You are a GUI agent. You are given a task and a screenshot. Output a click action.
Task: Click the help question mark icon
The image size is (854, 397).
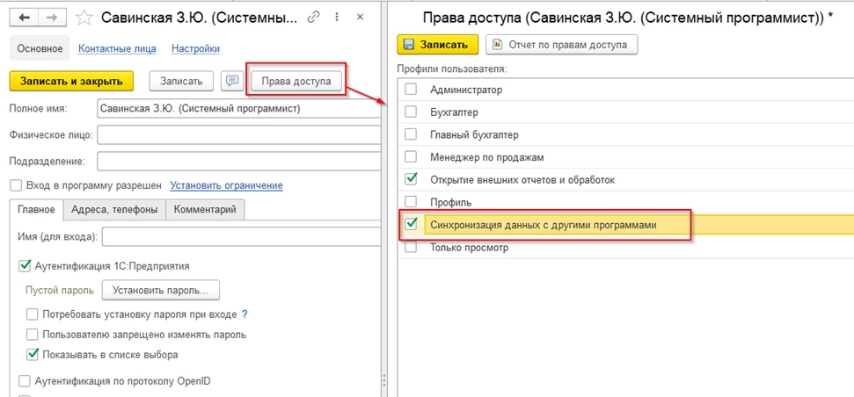pos(245,314)
